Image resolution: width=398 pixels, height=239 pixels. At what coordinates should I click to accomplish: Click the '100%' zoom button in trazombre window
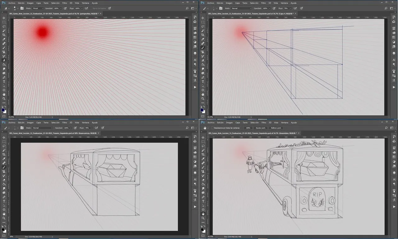tap(248, 128)
